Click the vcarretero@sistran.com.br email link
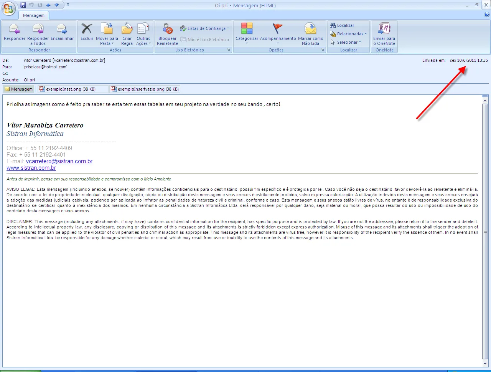Screen dimensions: 491x372 tap(59, 161)
